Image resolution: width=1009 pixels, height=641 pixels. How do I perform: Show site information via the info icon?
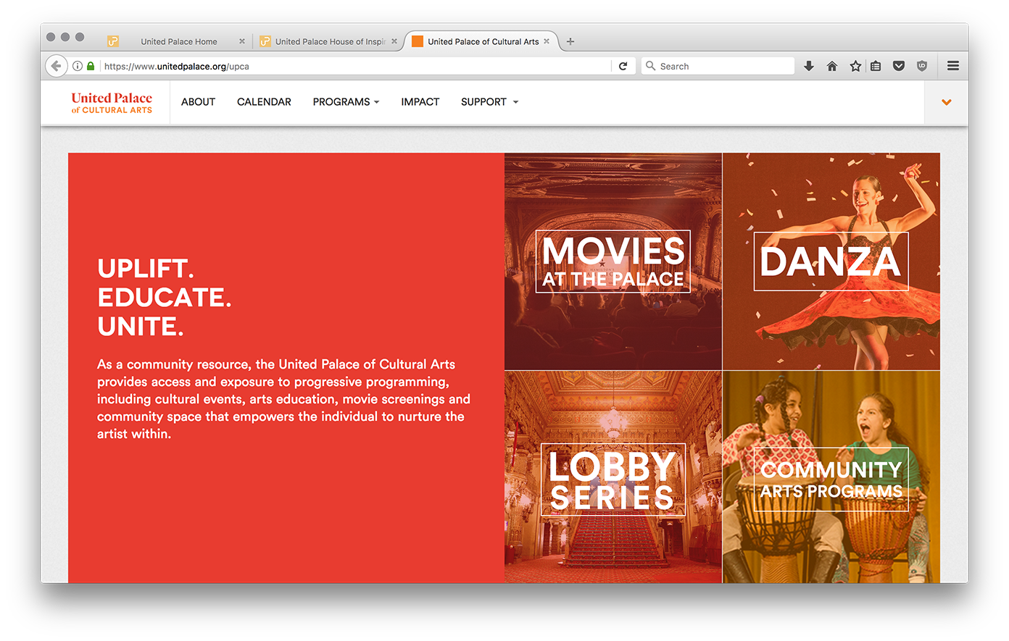tap(78, 66)
